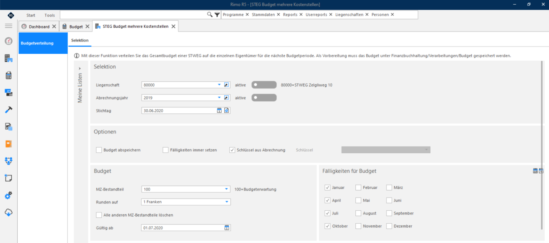Open the Liegenschaft lookup link icon
This screenshot has height=243, width=549.
pos(226,85)
